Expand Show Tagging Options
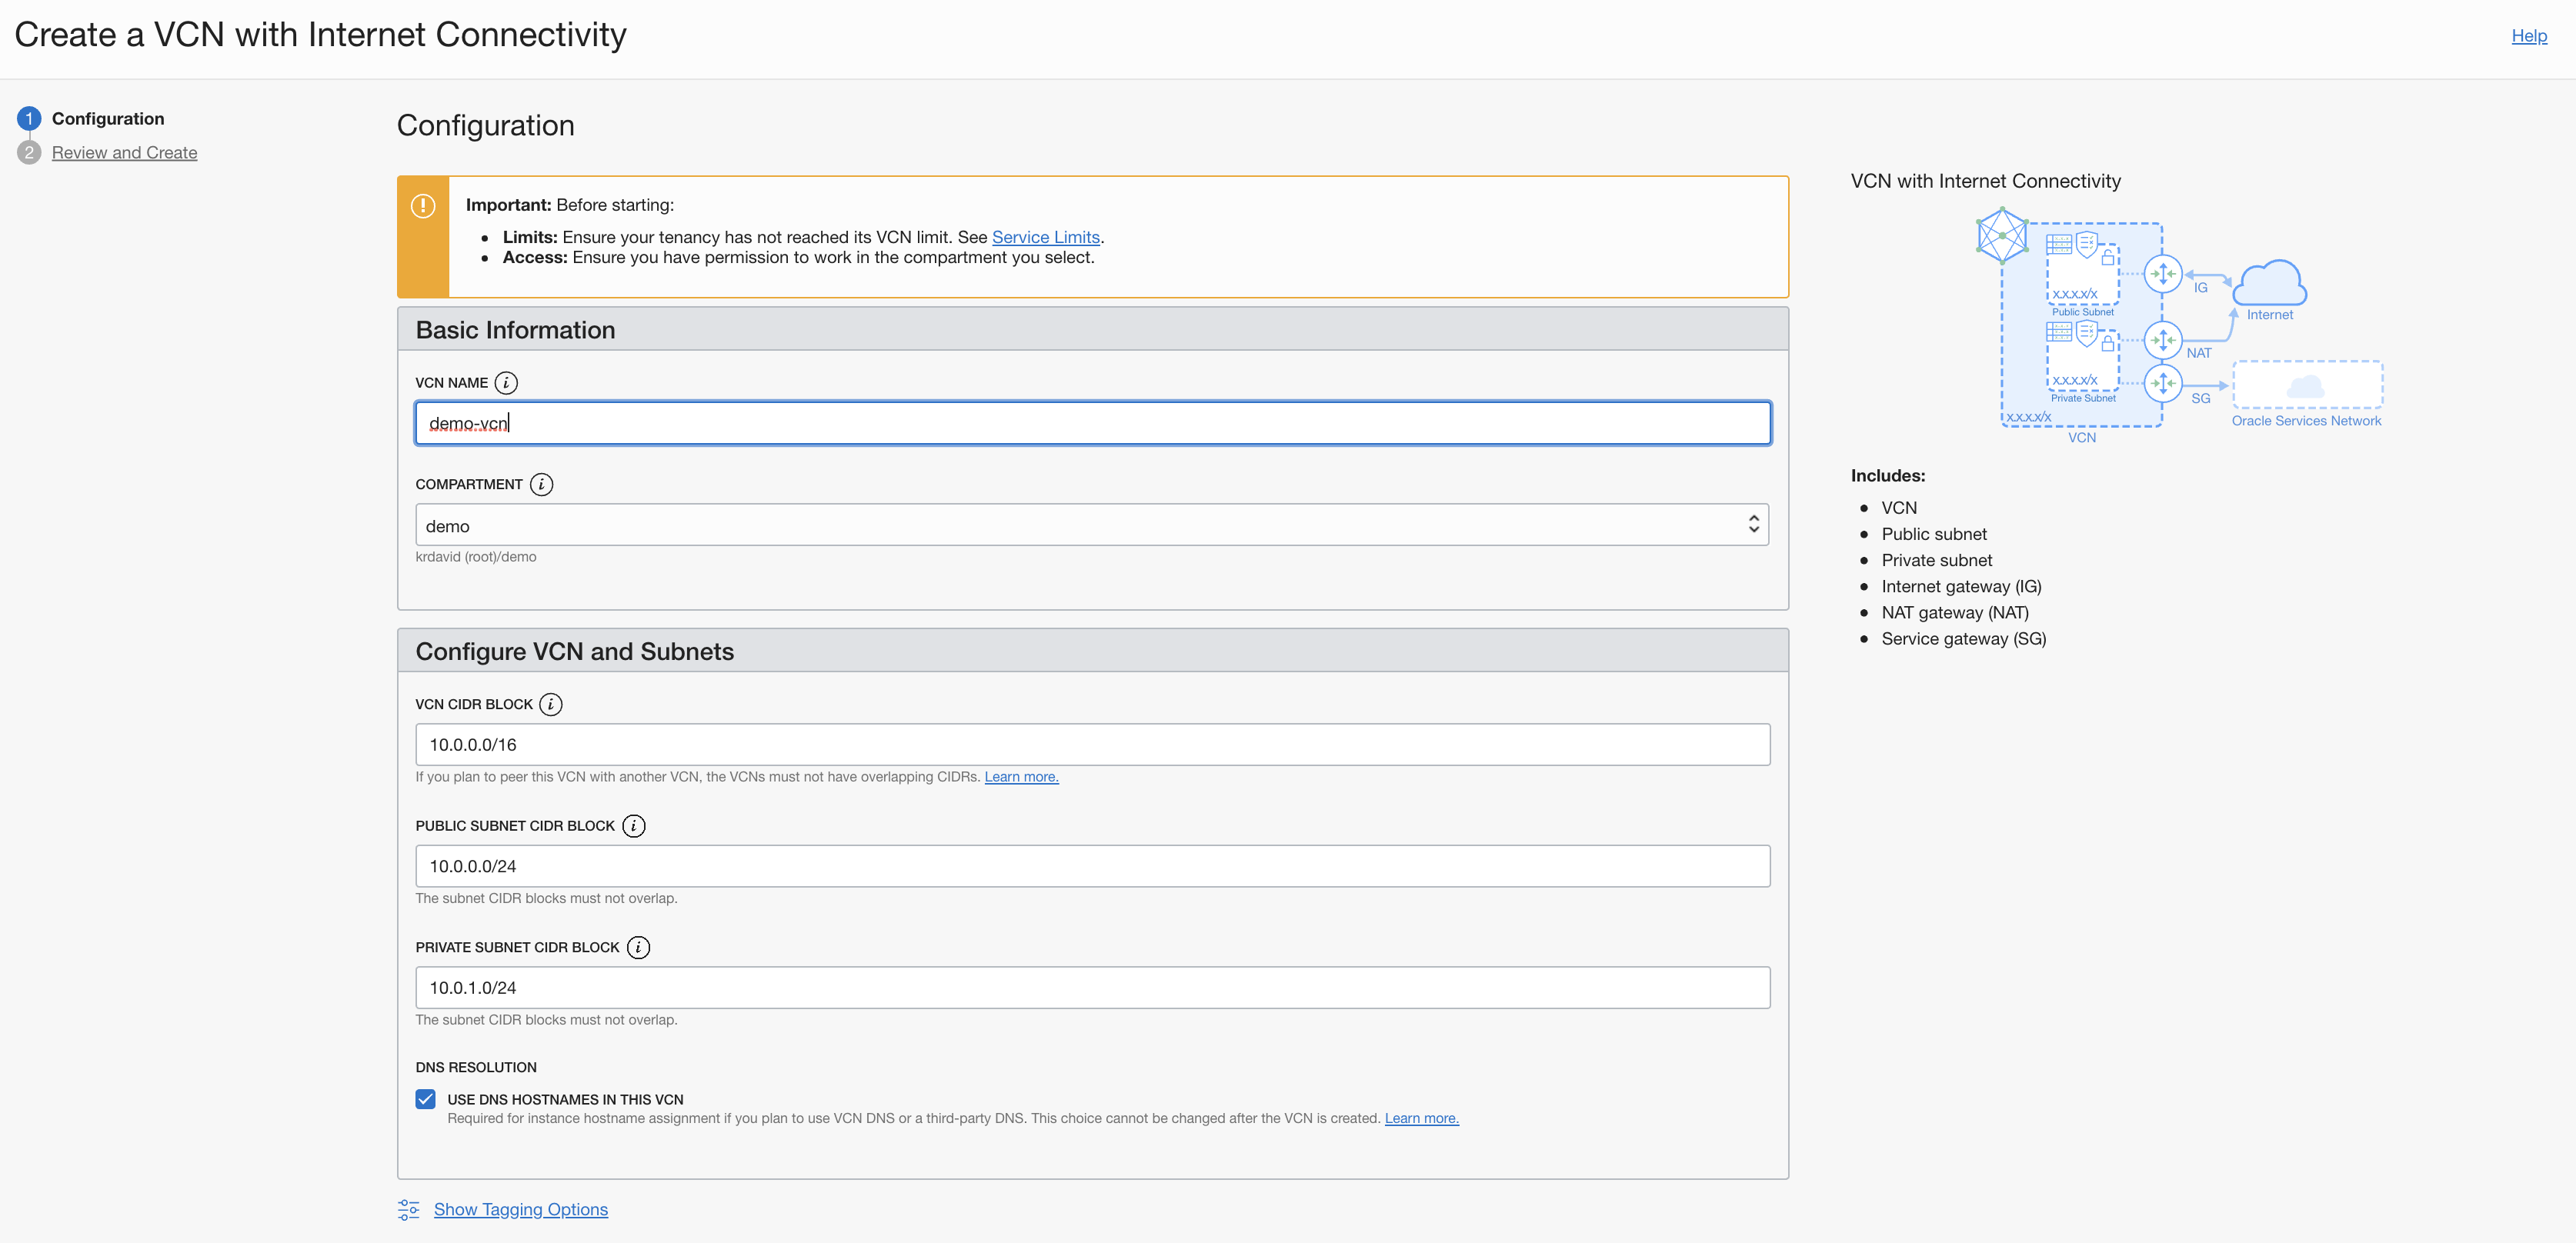The width and height of the screenshot is (2576, 1243). [520, 1210]
